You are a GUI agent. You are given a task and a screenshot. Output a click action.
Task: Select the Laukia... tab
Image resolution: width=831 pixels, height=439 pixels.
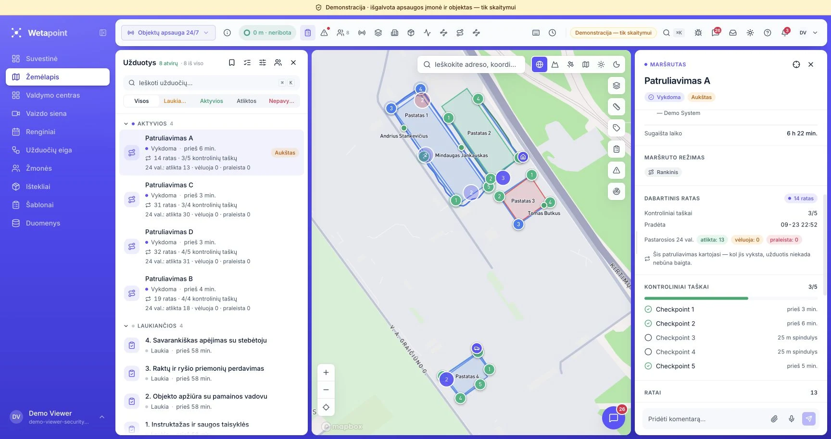175,101
